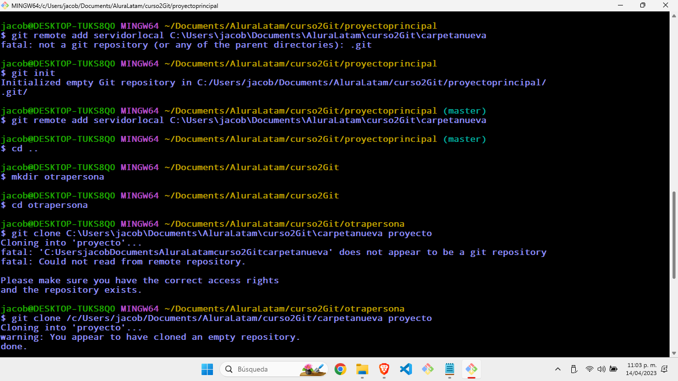This screenshot has height=381, width=678.
Task: Click 'warning: You appear to have cloned an empty repository.'
Action: point(150,337)
